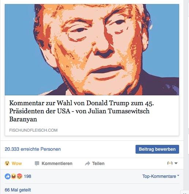Viewport: 189px width, 194px height.
Task: Toggle the Wow reaction label
Action: [x=17, y=164]
